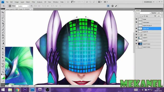The height and width of the screenshot is (92, 164).
Task: Open the layer blend mode dropdown
Action: tap(143, 13)
